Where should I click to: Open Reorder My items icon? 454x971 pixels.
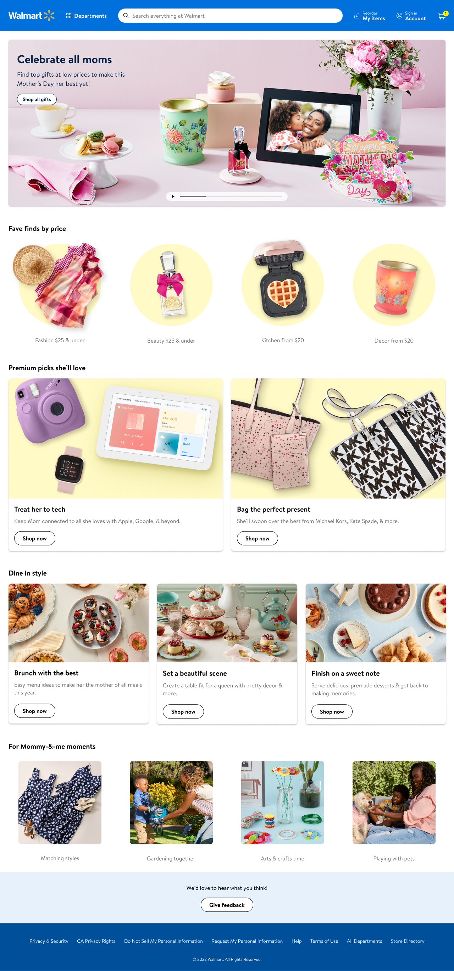pos(357,16)
